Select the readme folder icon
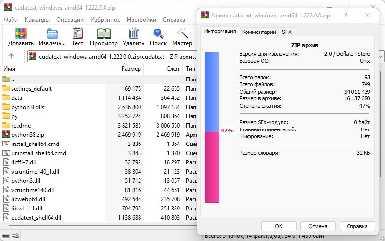 6,125
